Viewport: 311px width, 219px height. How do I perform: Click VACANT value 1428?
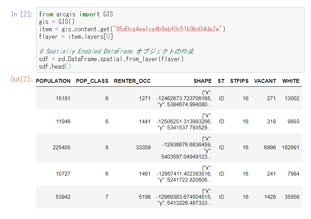click(x=270, y=197)
